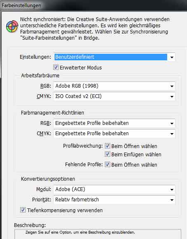Toggle Fehlende Profile Beim Öffnen wählen checkbox
Screen dimensions: 187x239
[x=107, y=165]
